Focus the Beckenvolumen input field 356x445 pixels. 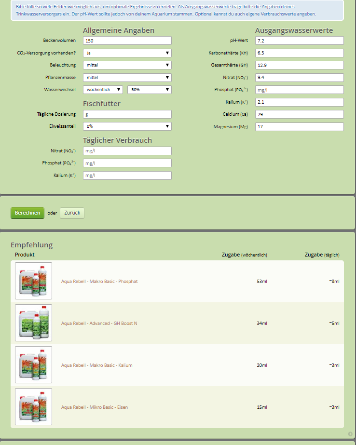(127, 40)
